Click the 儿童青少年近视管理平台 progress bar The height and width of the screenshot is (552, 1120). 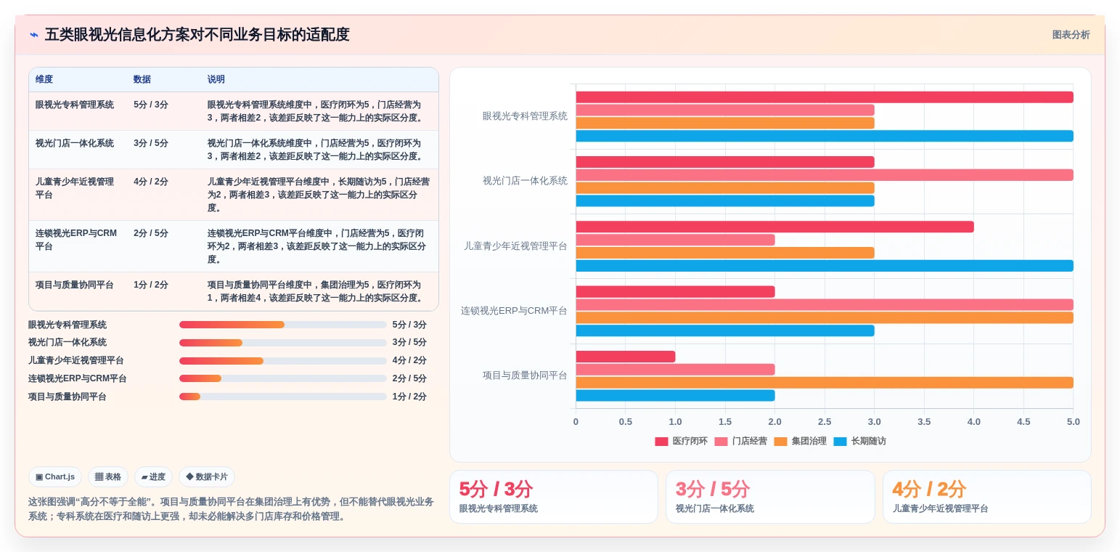[x=283, y=361]
